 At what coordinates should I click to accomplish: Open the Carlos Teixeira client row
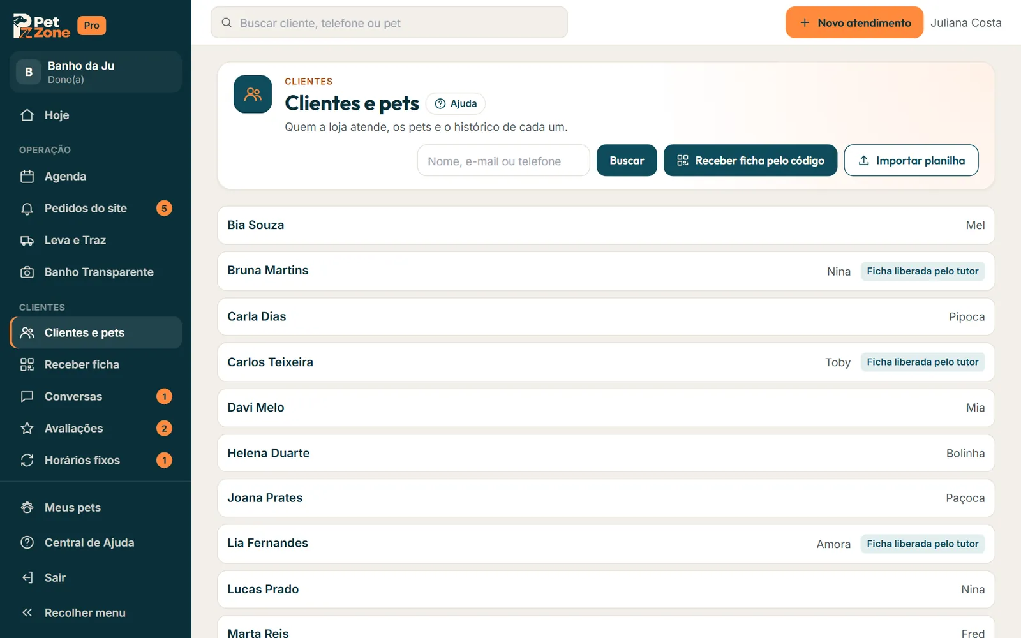click(x=606, y=362)
